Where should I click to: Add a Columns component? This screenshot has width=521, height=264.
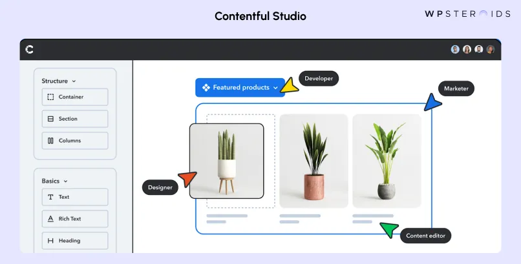point(75,141)
